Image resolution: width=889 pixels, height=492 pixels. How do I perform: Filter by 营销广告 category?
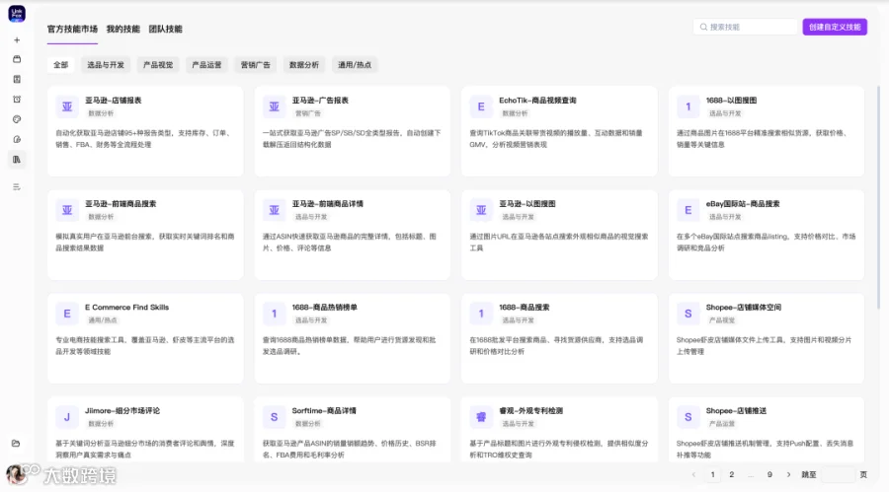click(256, 64)
